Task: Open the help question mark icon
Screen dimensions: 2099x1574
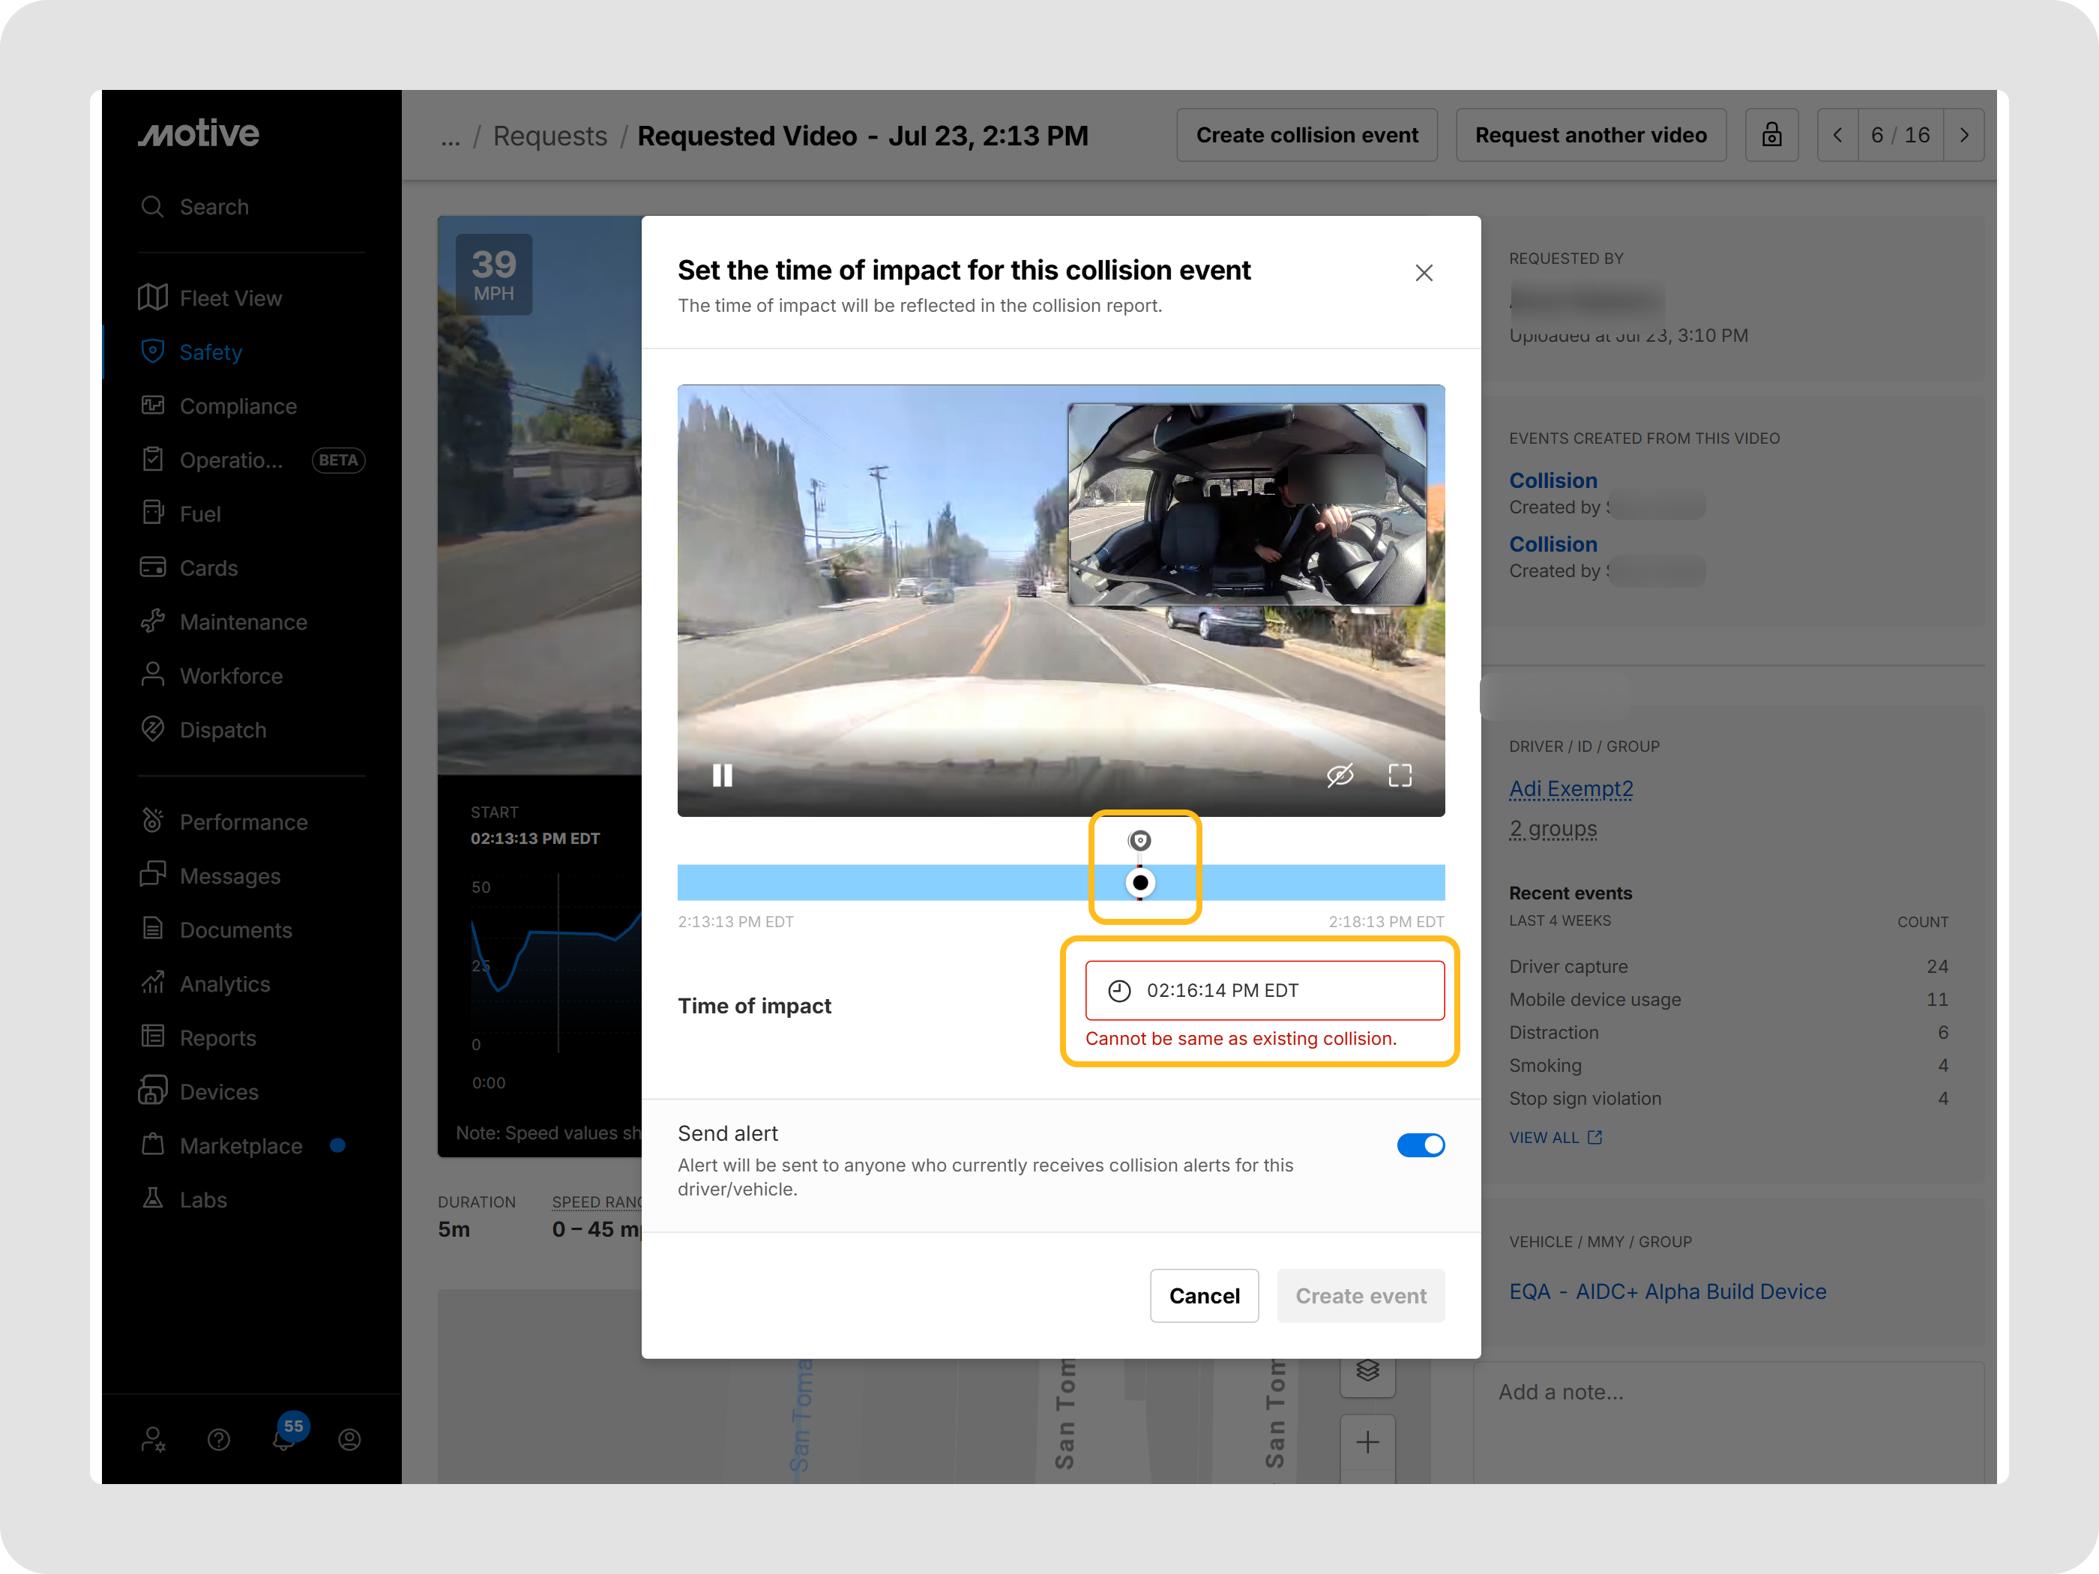Action: (218, 1441)
